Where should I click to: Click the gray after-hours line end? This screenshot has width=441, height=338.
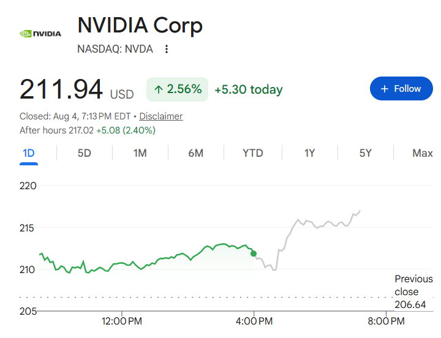[x=360, y=211]
